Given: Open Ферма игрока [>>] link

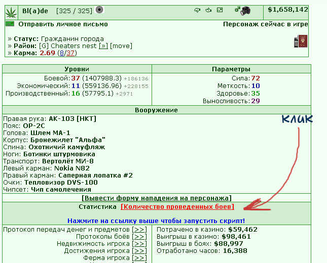Looking at the screenshot, I should (139, 258).
